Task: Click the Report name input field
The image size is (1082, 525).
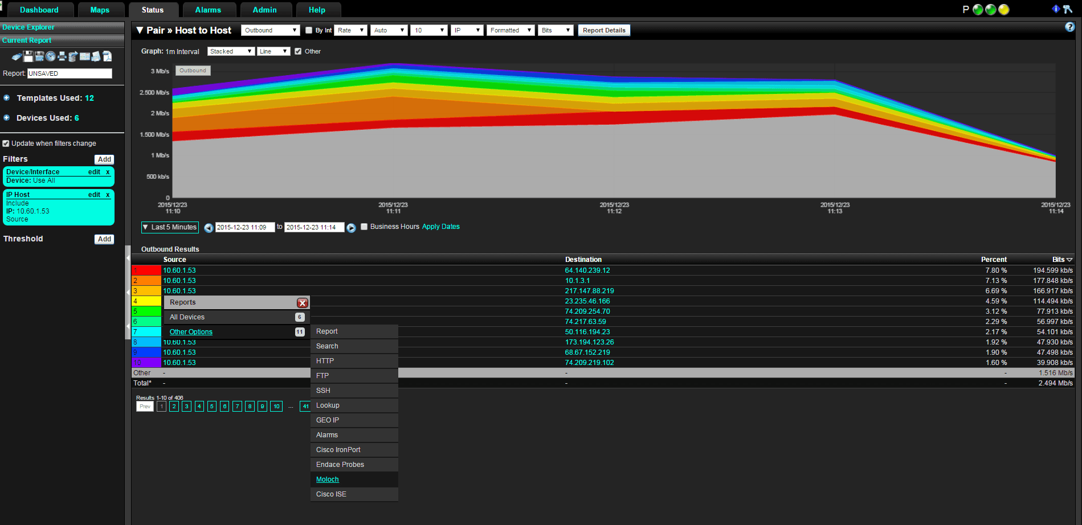Action: [70, 73]
